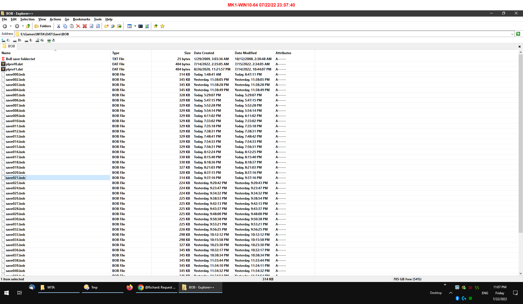Click the Add Bookmark star icon
523x304 pixels.
click(156, 26)
